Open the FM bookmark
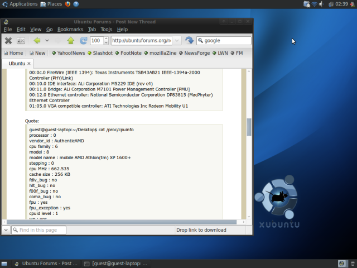Screen dimensions: 357x268 pos(237,53)
